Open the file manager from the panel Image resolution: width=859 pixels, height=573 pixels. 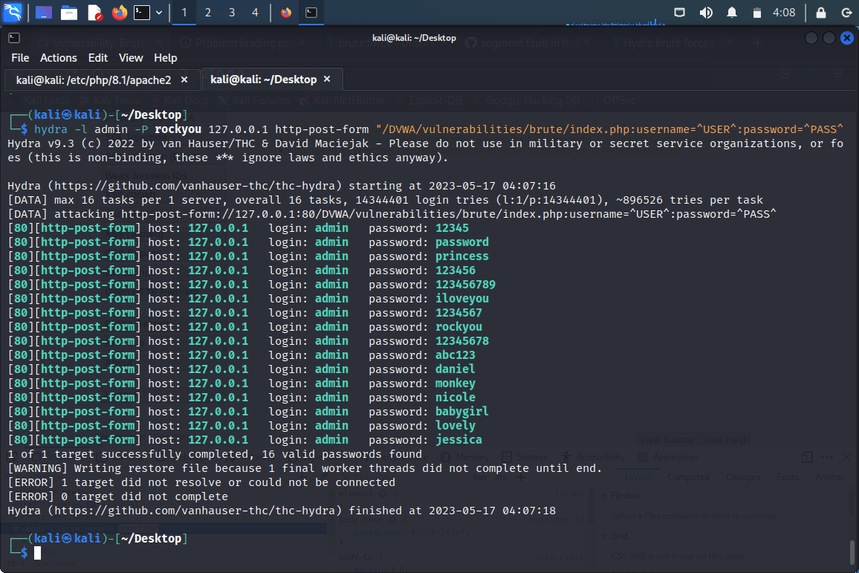69,12
